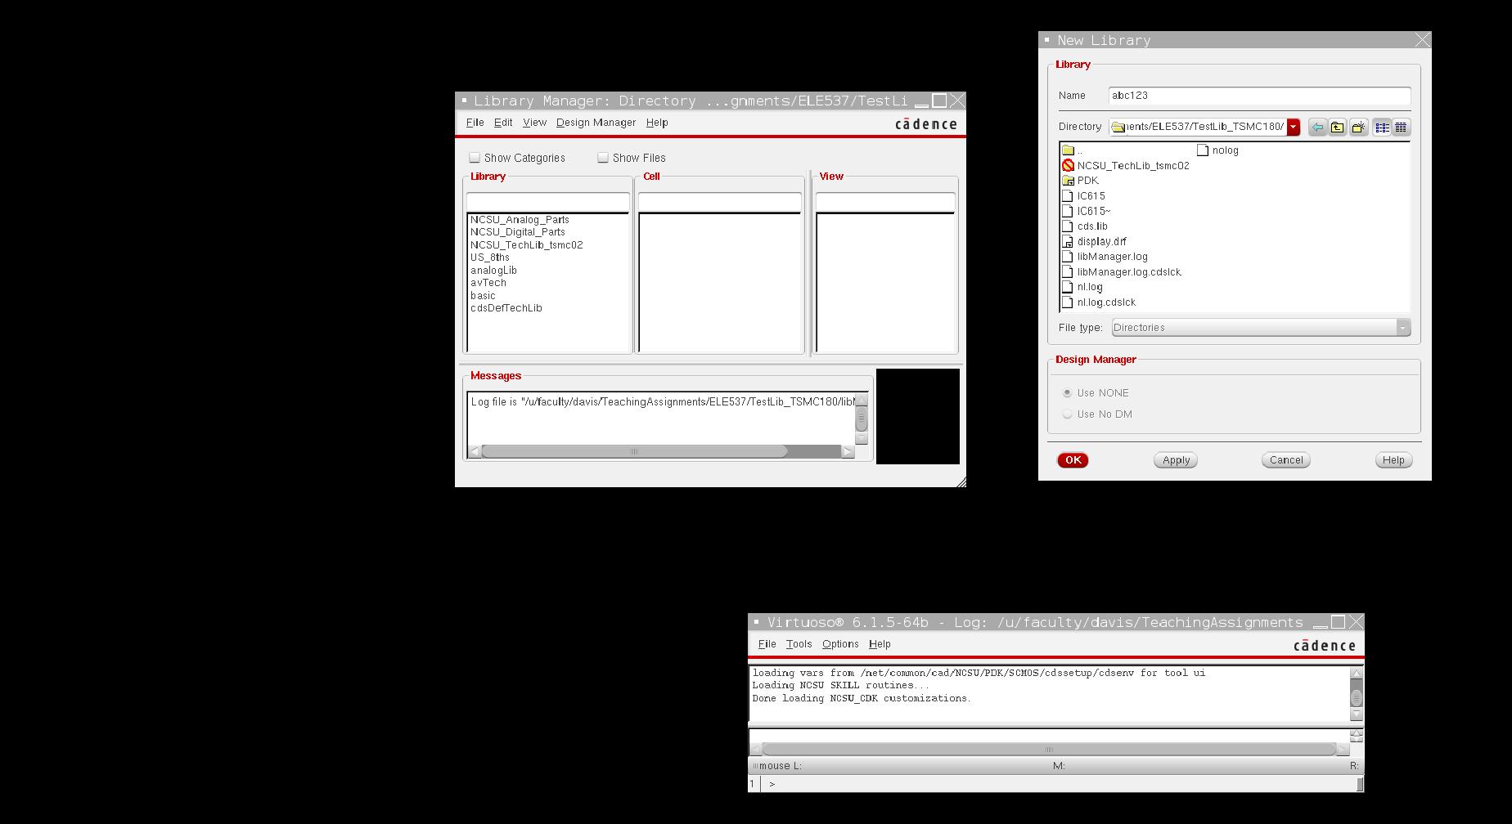1512x824 pixels.
Task: Maximize the Virtuoso log window
Action: coord(1339,622)
